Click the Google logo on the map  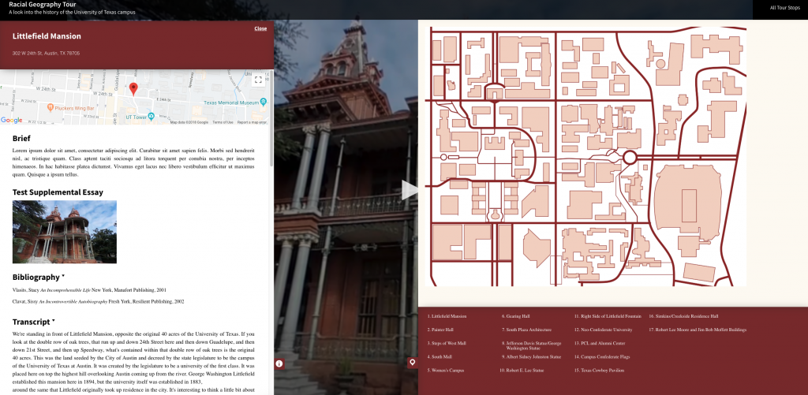coord(11,121)
